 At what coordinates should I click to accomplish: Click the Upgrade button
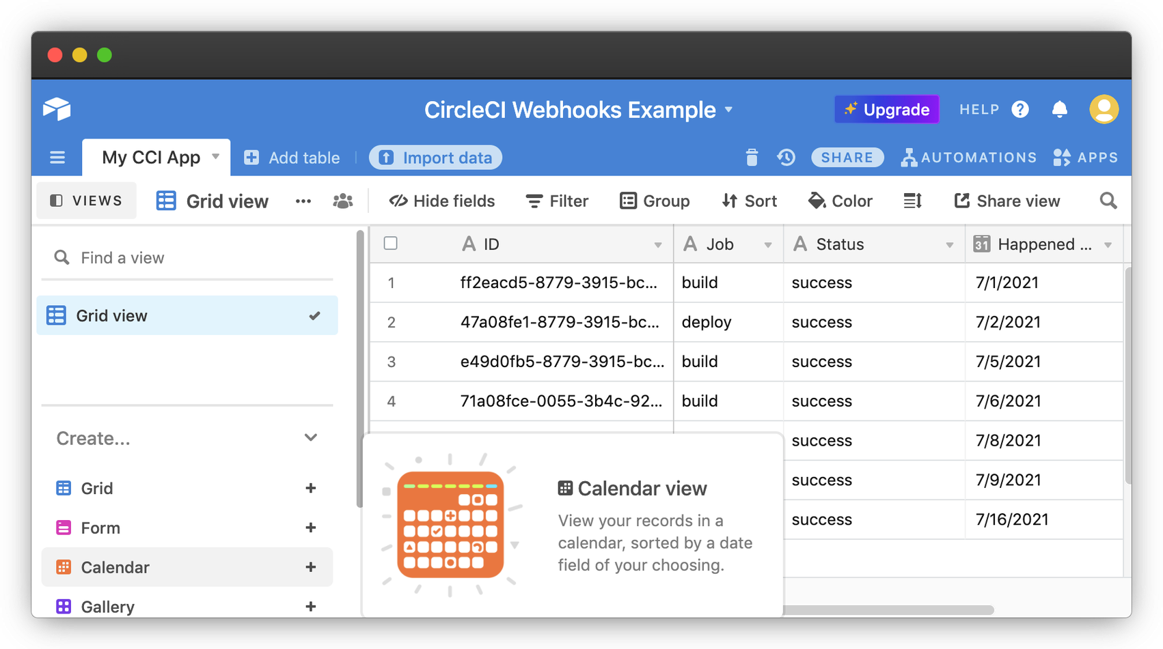point(887,109)
